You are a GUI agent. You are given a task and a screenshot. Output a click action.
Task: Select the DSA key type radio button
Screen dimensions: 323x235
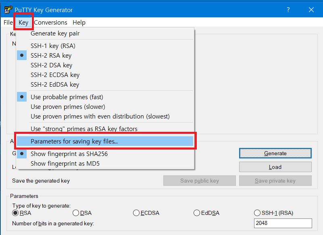[82, 213]
